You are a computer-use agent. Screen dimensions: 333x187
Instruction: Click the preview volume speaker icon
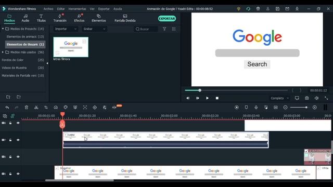pos(317,98)
